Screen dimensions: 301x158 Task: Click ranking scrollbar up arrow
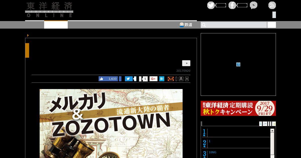272,131
